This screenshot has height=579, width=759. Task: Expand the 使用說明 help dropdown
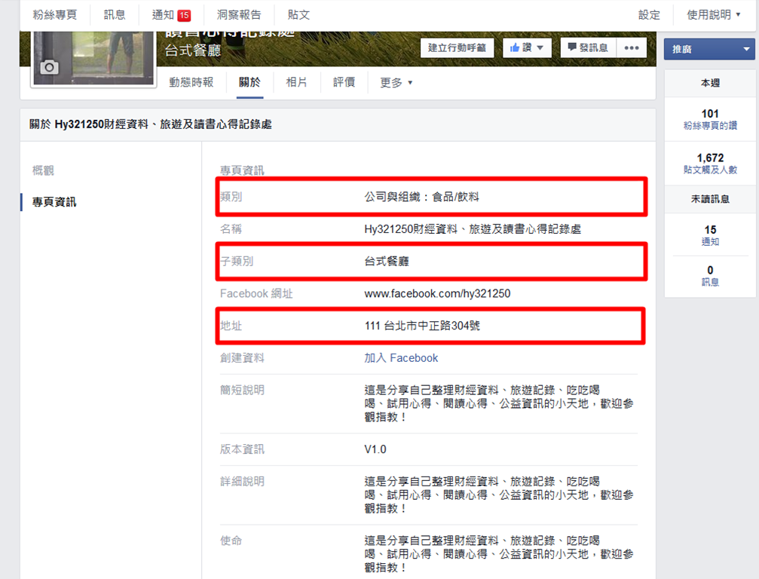714,15
